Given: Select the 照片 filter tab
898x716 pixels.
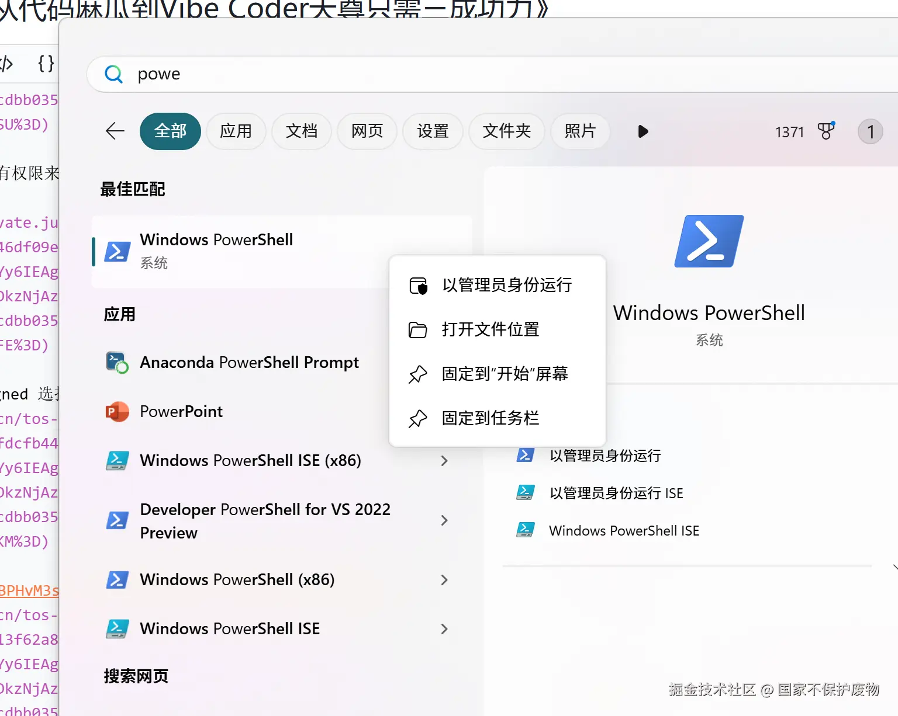Looking at the screenshot, I should point(580,131).
